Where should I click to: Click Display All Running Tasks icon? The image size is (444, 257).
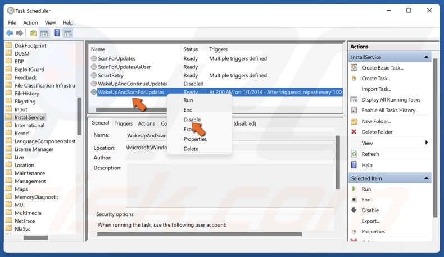[354, 99]
